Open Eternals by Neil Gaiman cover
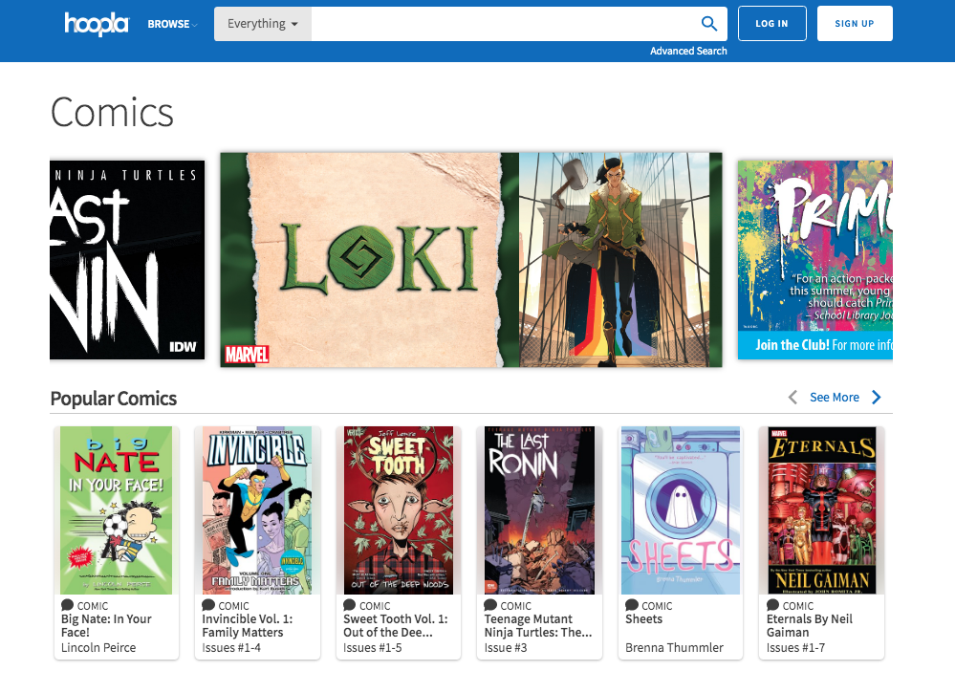 [821, 510]
